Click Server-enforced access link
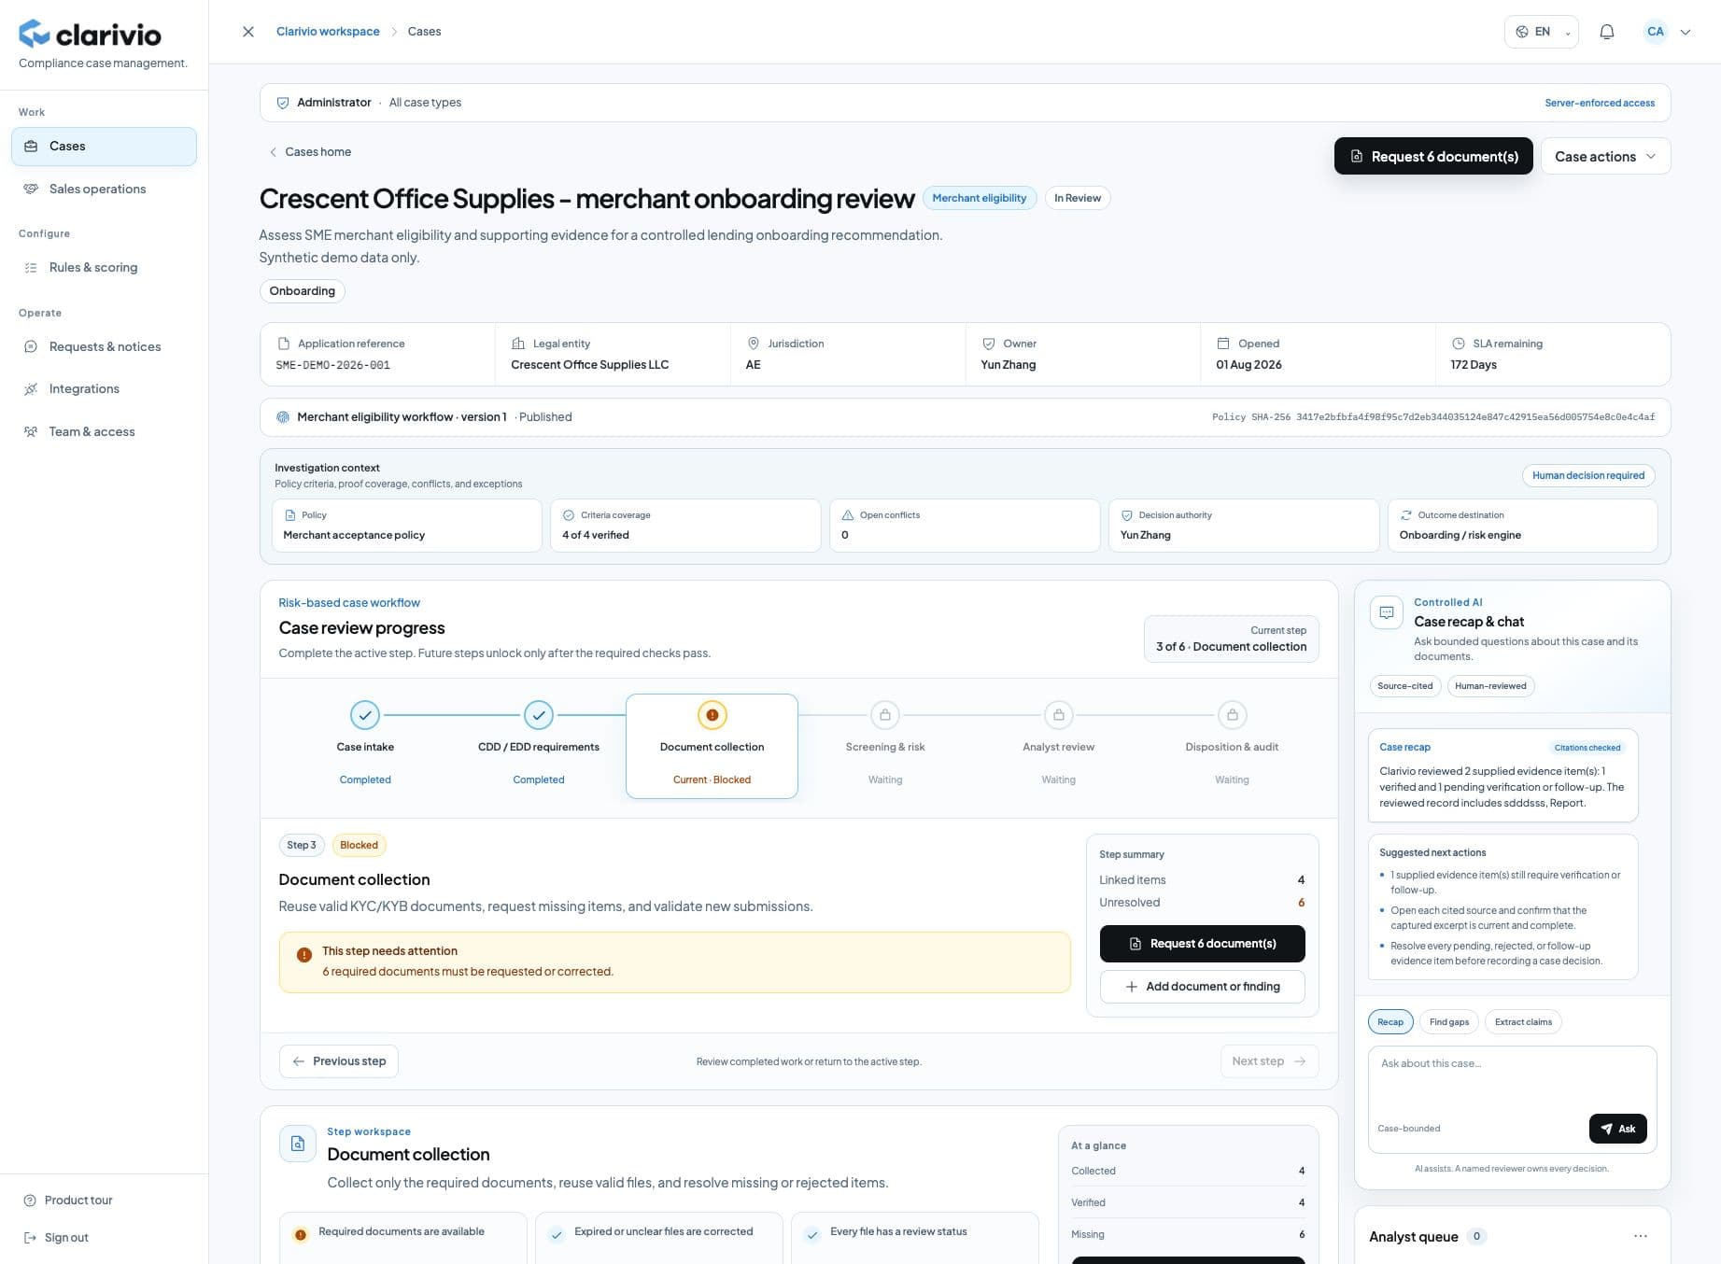The width and height of the screenshot is (1721, 1264). (1600, 103)
